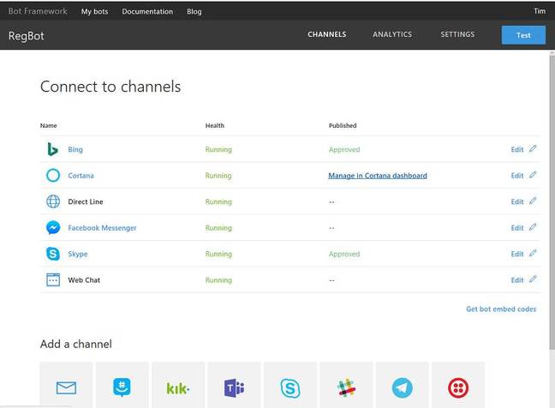Click the Bot Framework home logo text
The image size is (555, 408).
point(38,11)
